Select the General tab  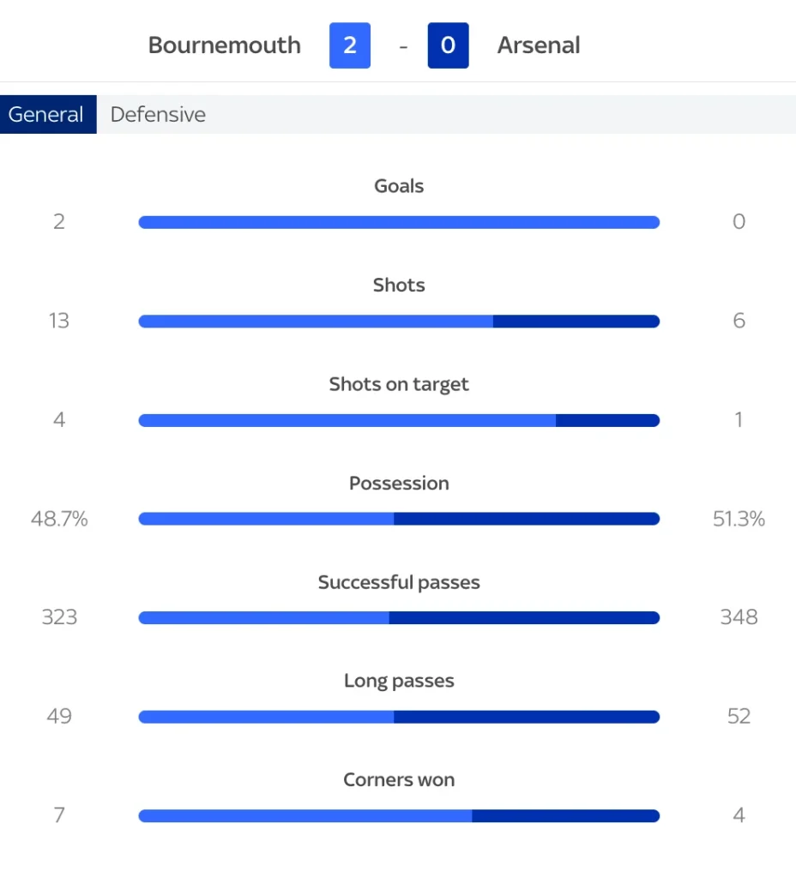[x=47, y=114]
